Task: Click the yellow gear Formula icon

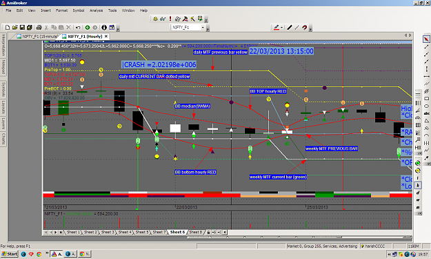Action: tap(156, 19)
